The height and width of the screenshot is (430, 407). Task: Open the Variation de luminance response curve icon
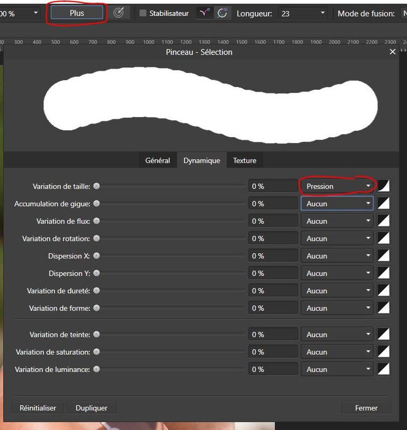click(x=383, y=369)
